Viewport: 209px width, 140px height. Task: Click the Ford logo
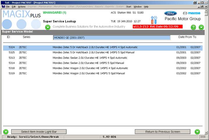point(170,13)
